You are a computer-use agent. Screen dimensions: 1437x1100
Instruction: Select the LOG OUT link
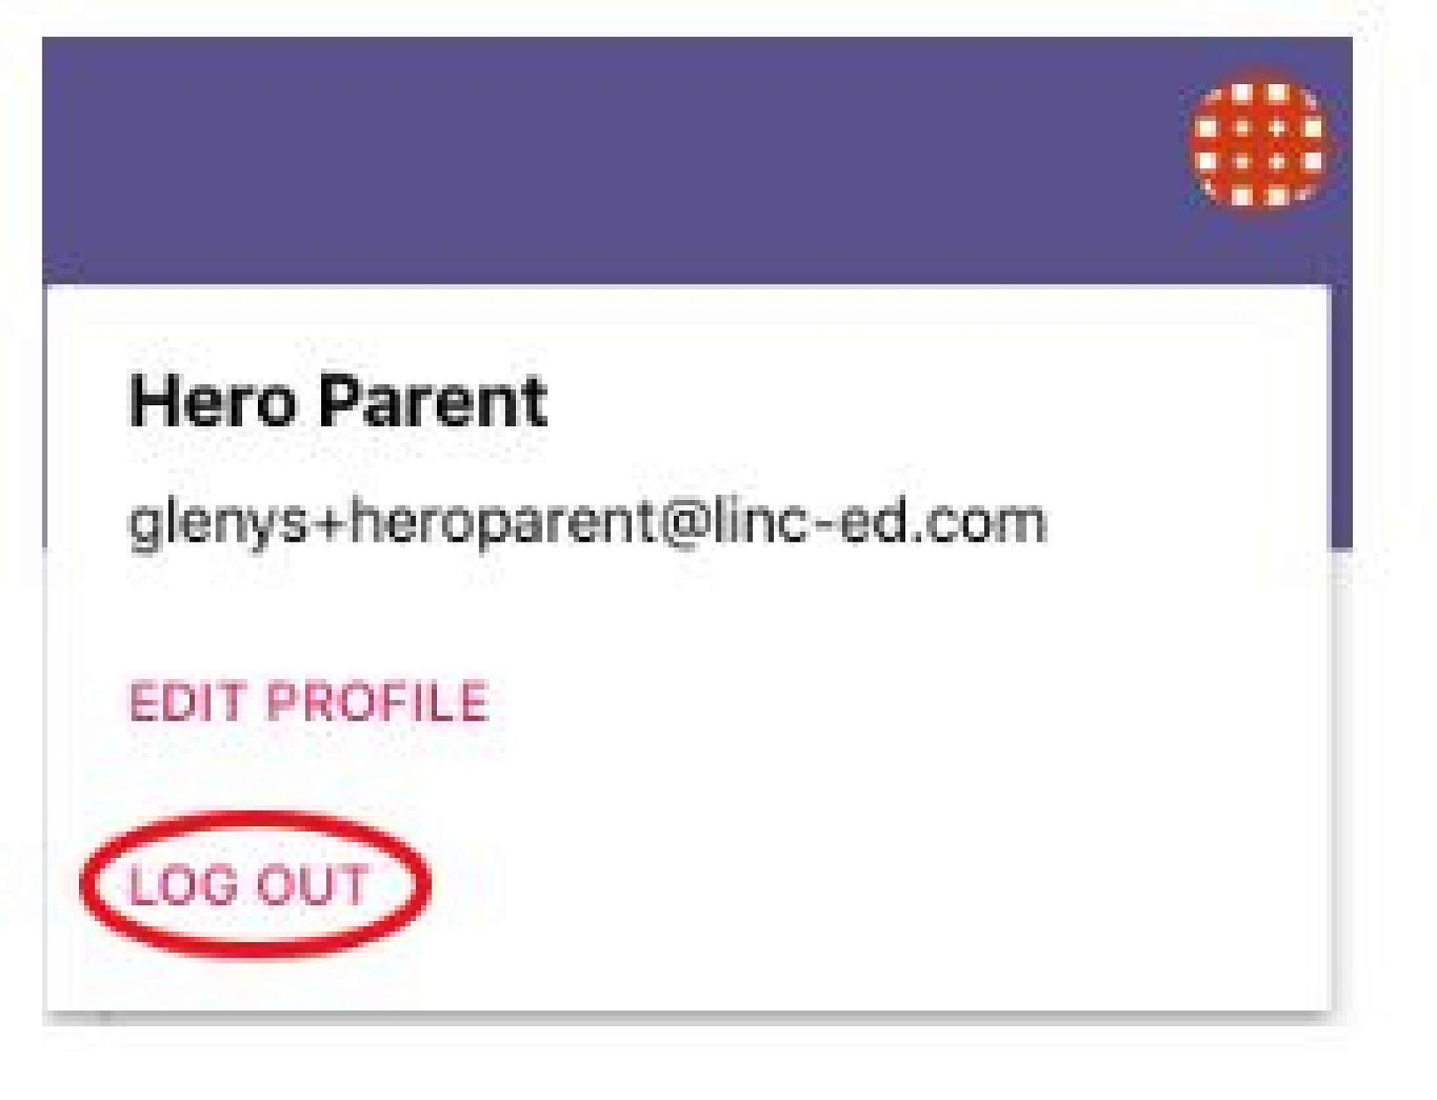tap(249, 884)
